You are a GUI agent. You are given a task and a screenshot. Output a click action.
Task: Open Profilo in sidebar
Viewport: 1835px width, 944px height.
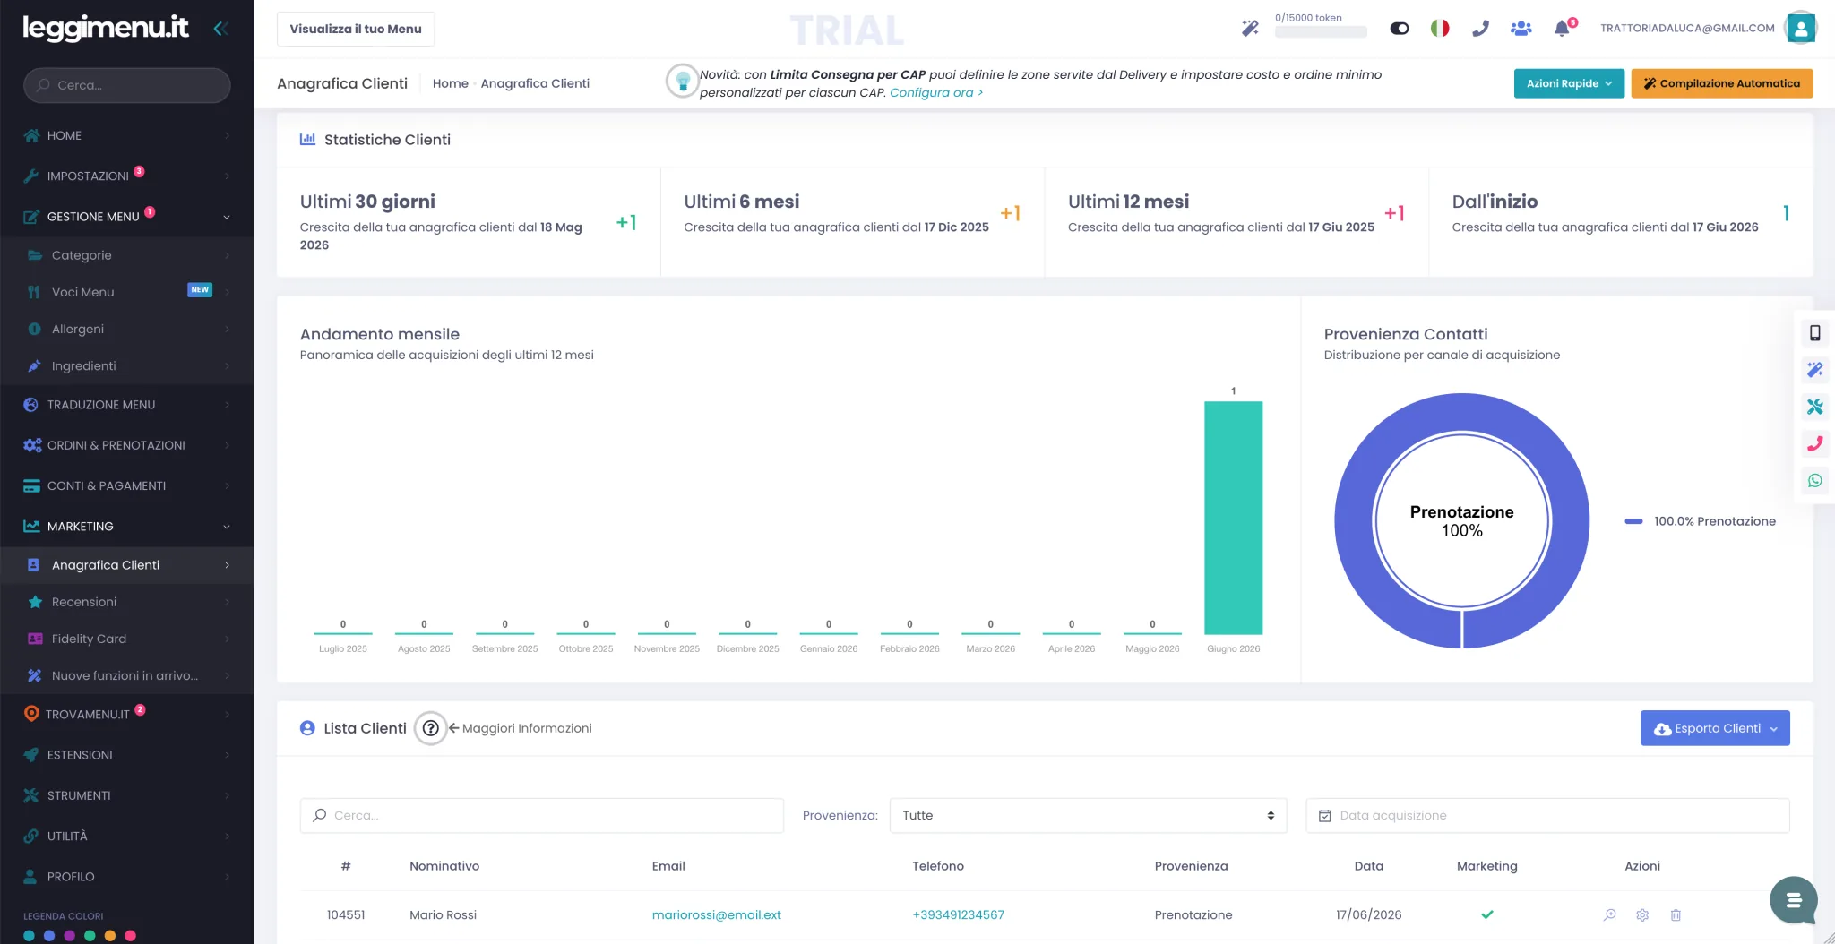pyautogui.click(x=126, y=876)
